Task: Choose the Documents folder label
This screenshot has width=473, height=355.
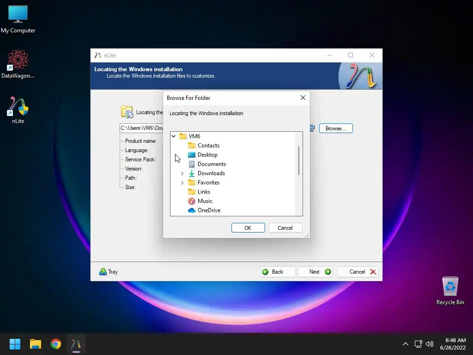Action: pyautogui.click(x=212, y=164)
